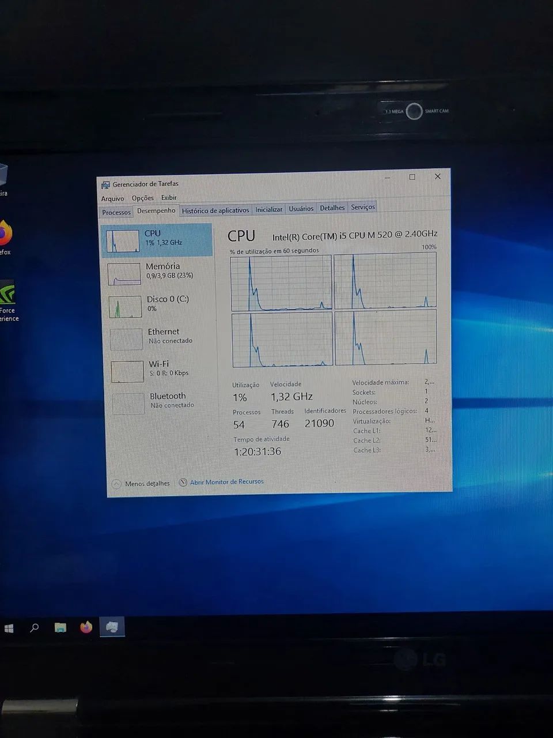Viewport: 553px width, 738px height.
Task: Click the bottom-left CPU core graph
Action: (282, 340)
